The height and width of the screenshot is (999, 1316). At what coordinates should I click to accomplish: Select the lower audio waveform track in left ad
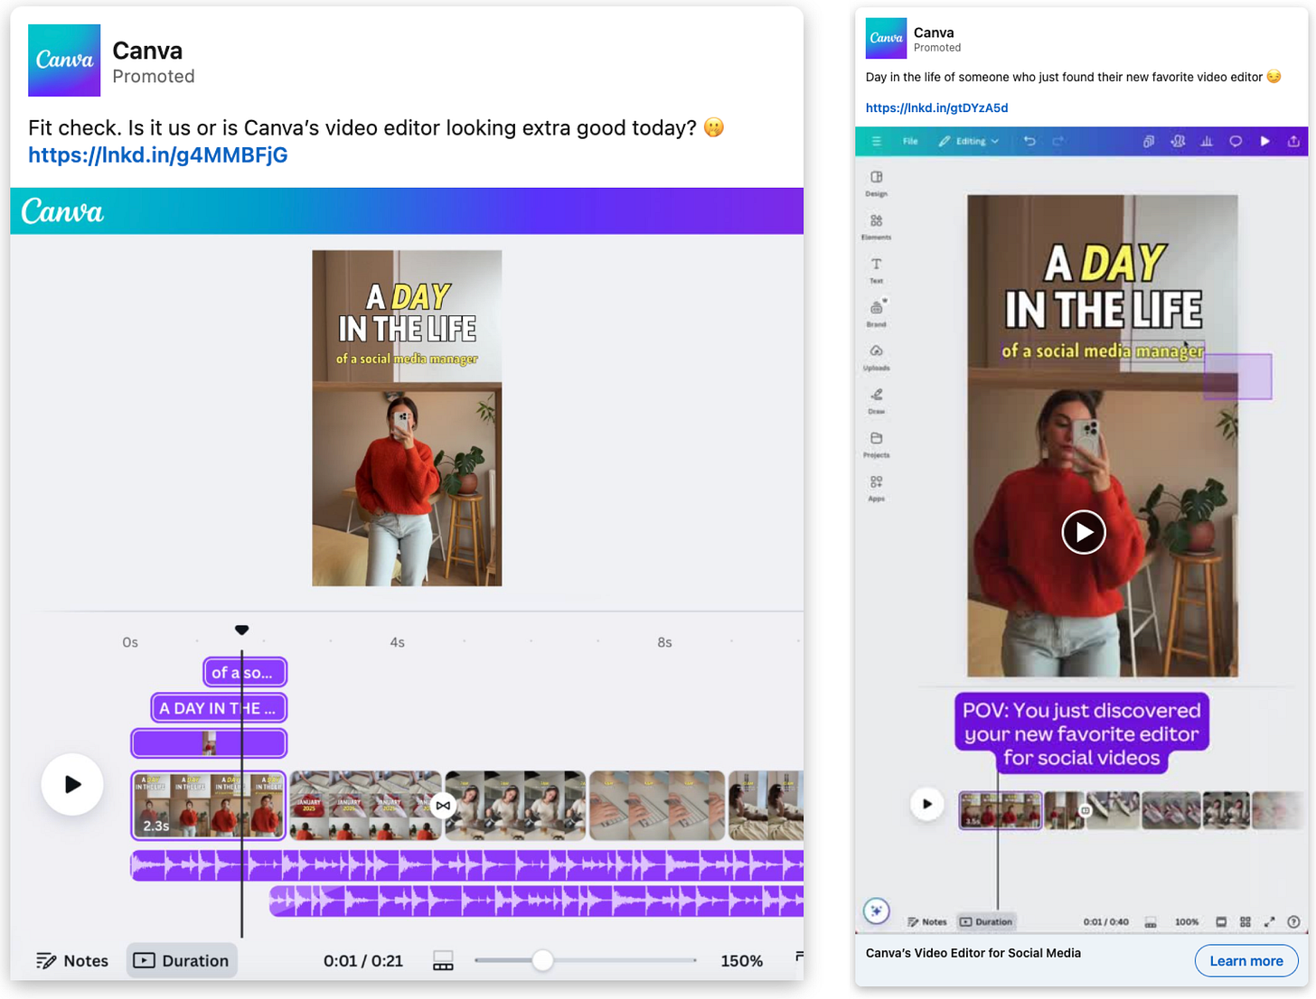tap(536, 901)
